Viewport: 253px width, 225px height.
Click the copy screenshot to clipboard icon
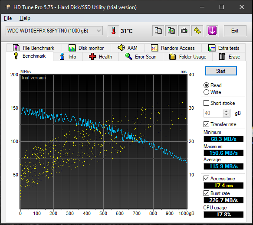171,31
